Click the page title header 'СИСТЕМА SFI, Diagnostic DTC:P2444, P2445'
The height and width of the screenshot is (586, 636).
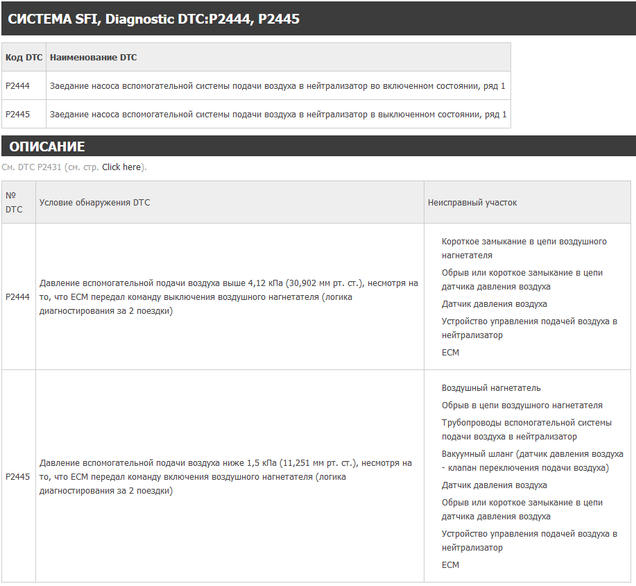coord(154,19)
